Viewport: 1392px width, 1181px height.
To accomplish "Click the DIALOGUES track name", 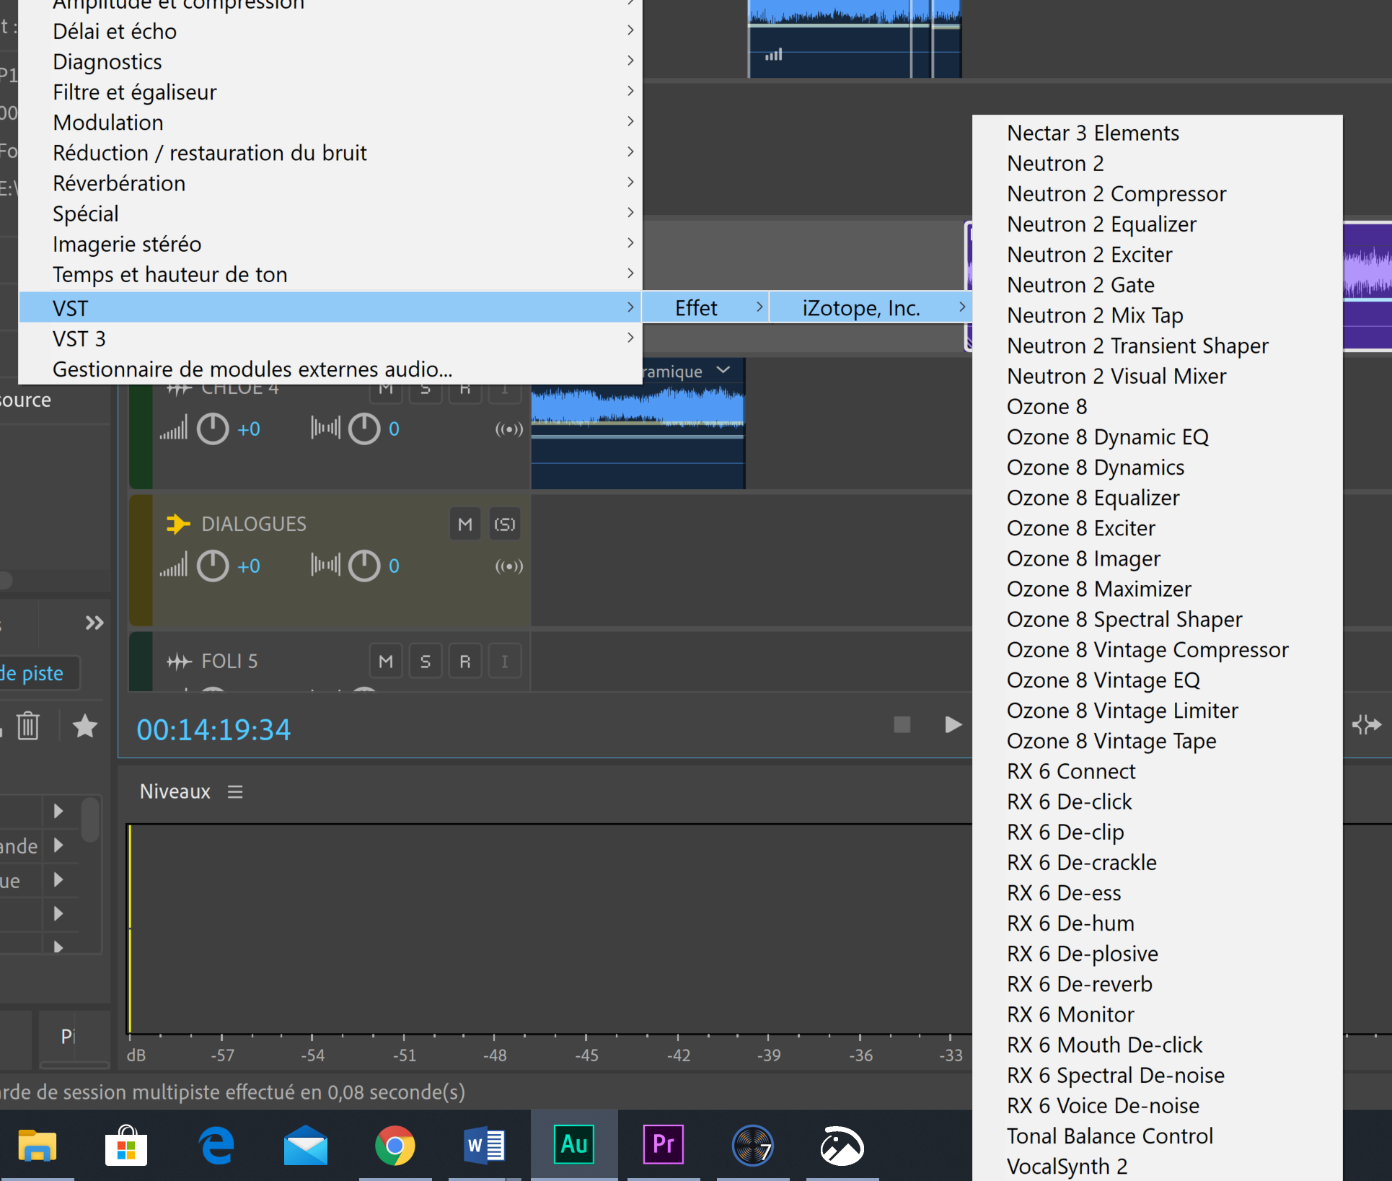I will point(254,524).
